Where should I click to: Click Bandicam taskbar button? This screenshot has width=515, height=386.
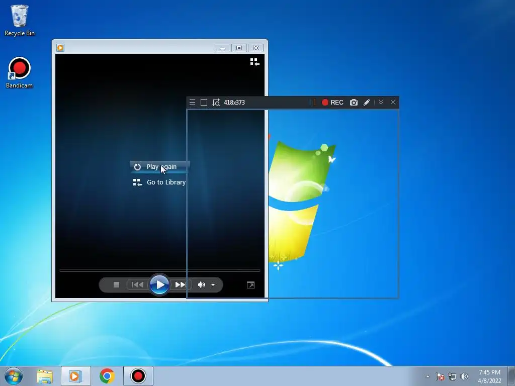(x=138, y=376)
